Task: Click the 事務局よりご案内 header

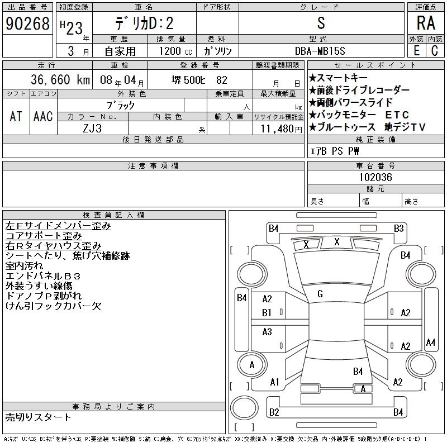Action: coord(113,407)
